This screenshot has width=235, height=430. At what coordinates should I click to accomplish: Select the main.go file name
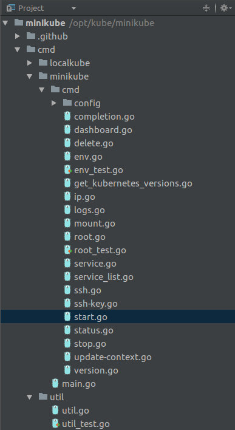point(79,384)
